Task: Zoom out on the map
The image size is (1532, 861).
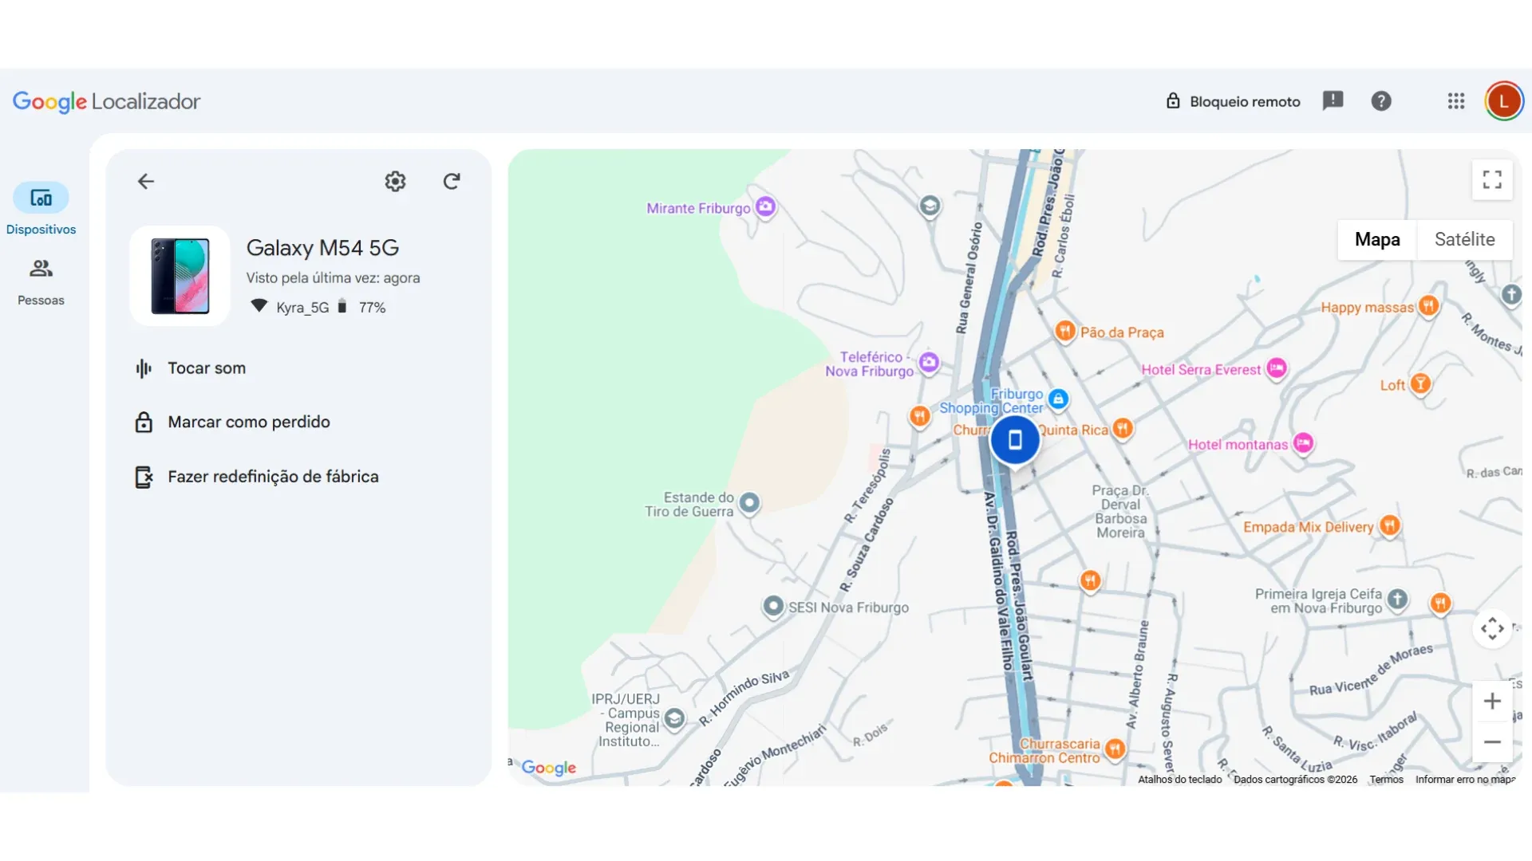Action: pyautogui.click(x=1492, y=742)
